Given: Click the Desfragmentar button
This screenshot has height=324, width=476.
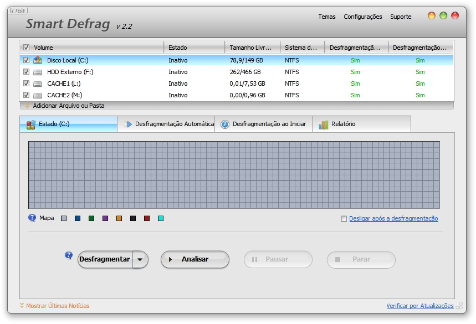Looking at the screenshot, I should coord(105,259).
